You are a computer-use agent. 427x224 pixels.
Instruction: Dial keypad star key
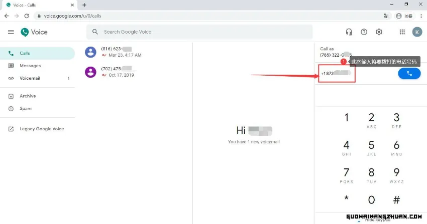(347, 199)
